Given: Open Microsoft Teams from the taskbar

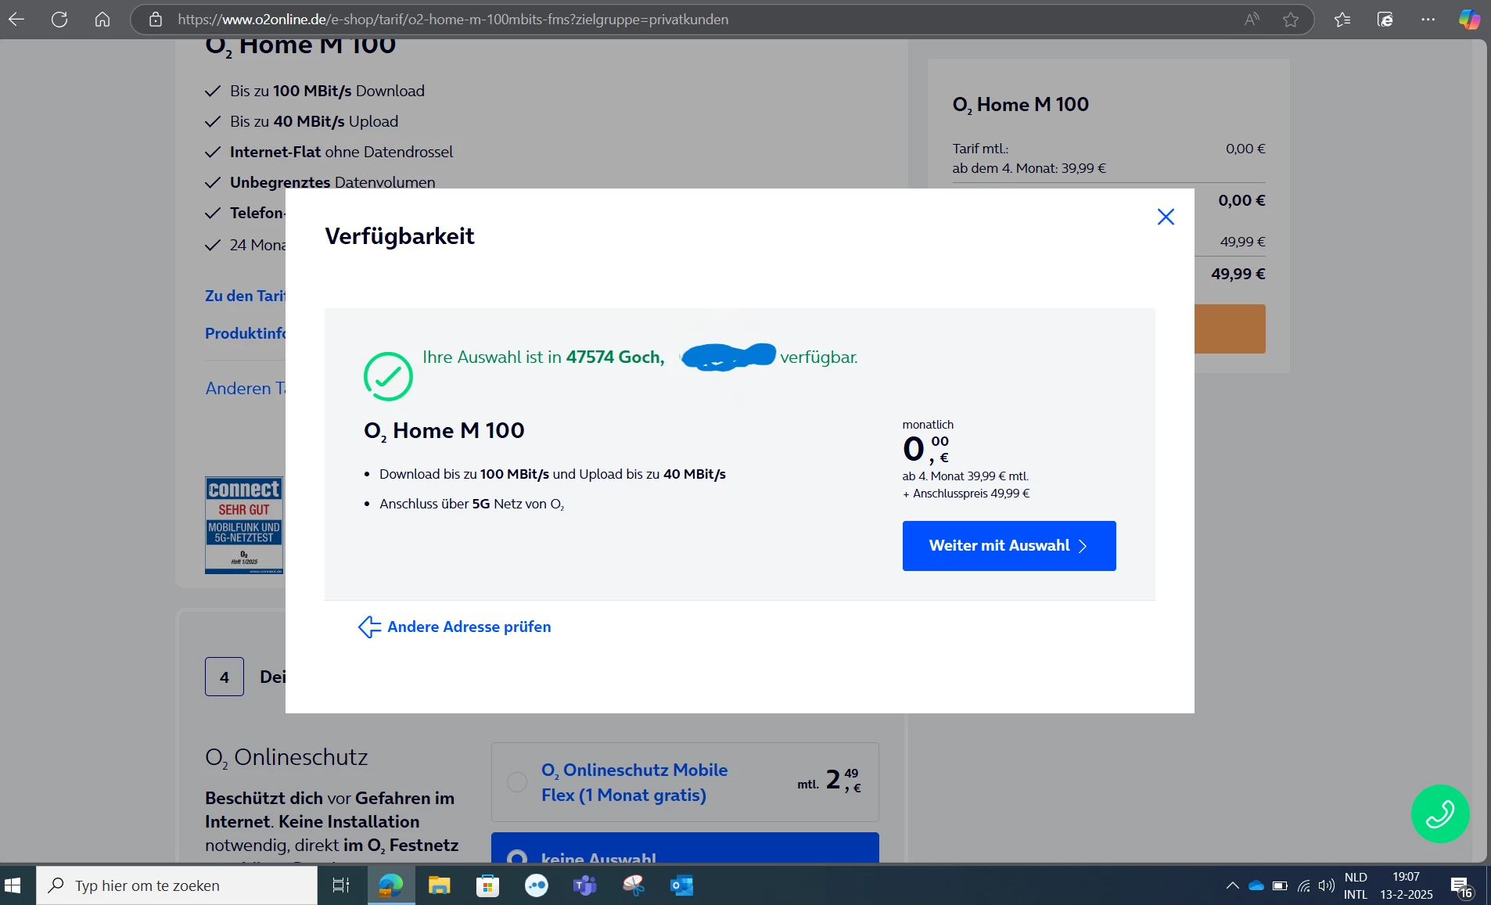Looking at the screenshot, I should click(585, 885).
